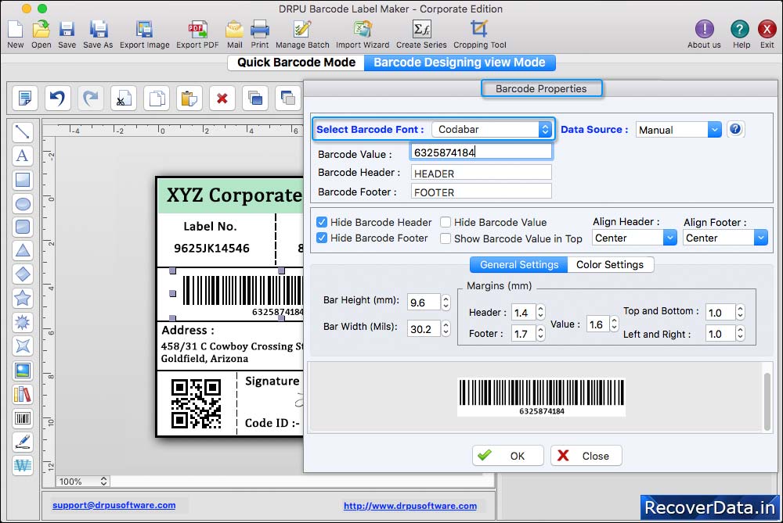Open support@drpusoftware.com link
Viewport: 783px width, 523px height.
[x=114, y=505]
